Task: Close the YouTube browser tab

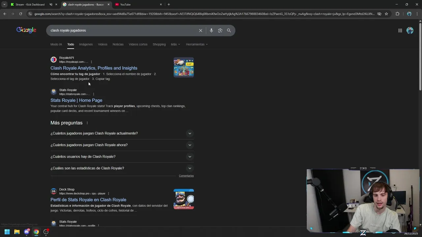Action: point(161,5)
